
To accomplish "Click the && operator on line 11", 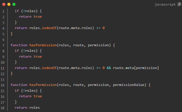I will 109,68.
